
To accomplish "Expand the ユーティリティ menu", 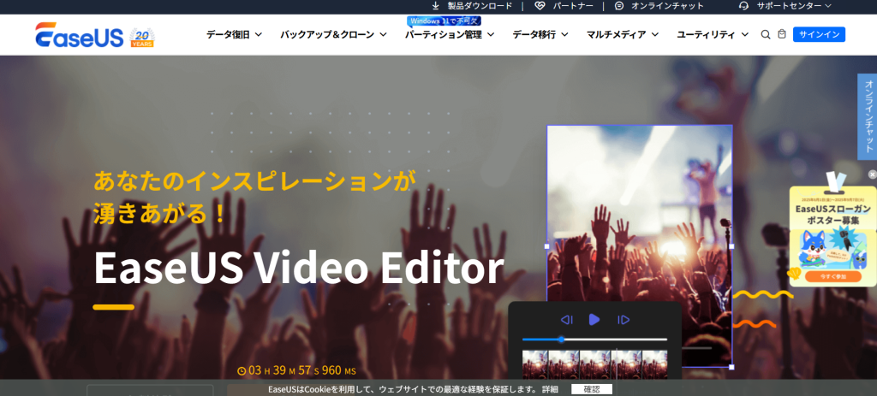I will (713, 34).
